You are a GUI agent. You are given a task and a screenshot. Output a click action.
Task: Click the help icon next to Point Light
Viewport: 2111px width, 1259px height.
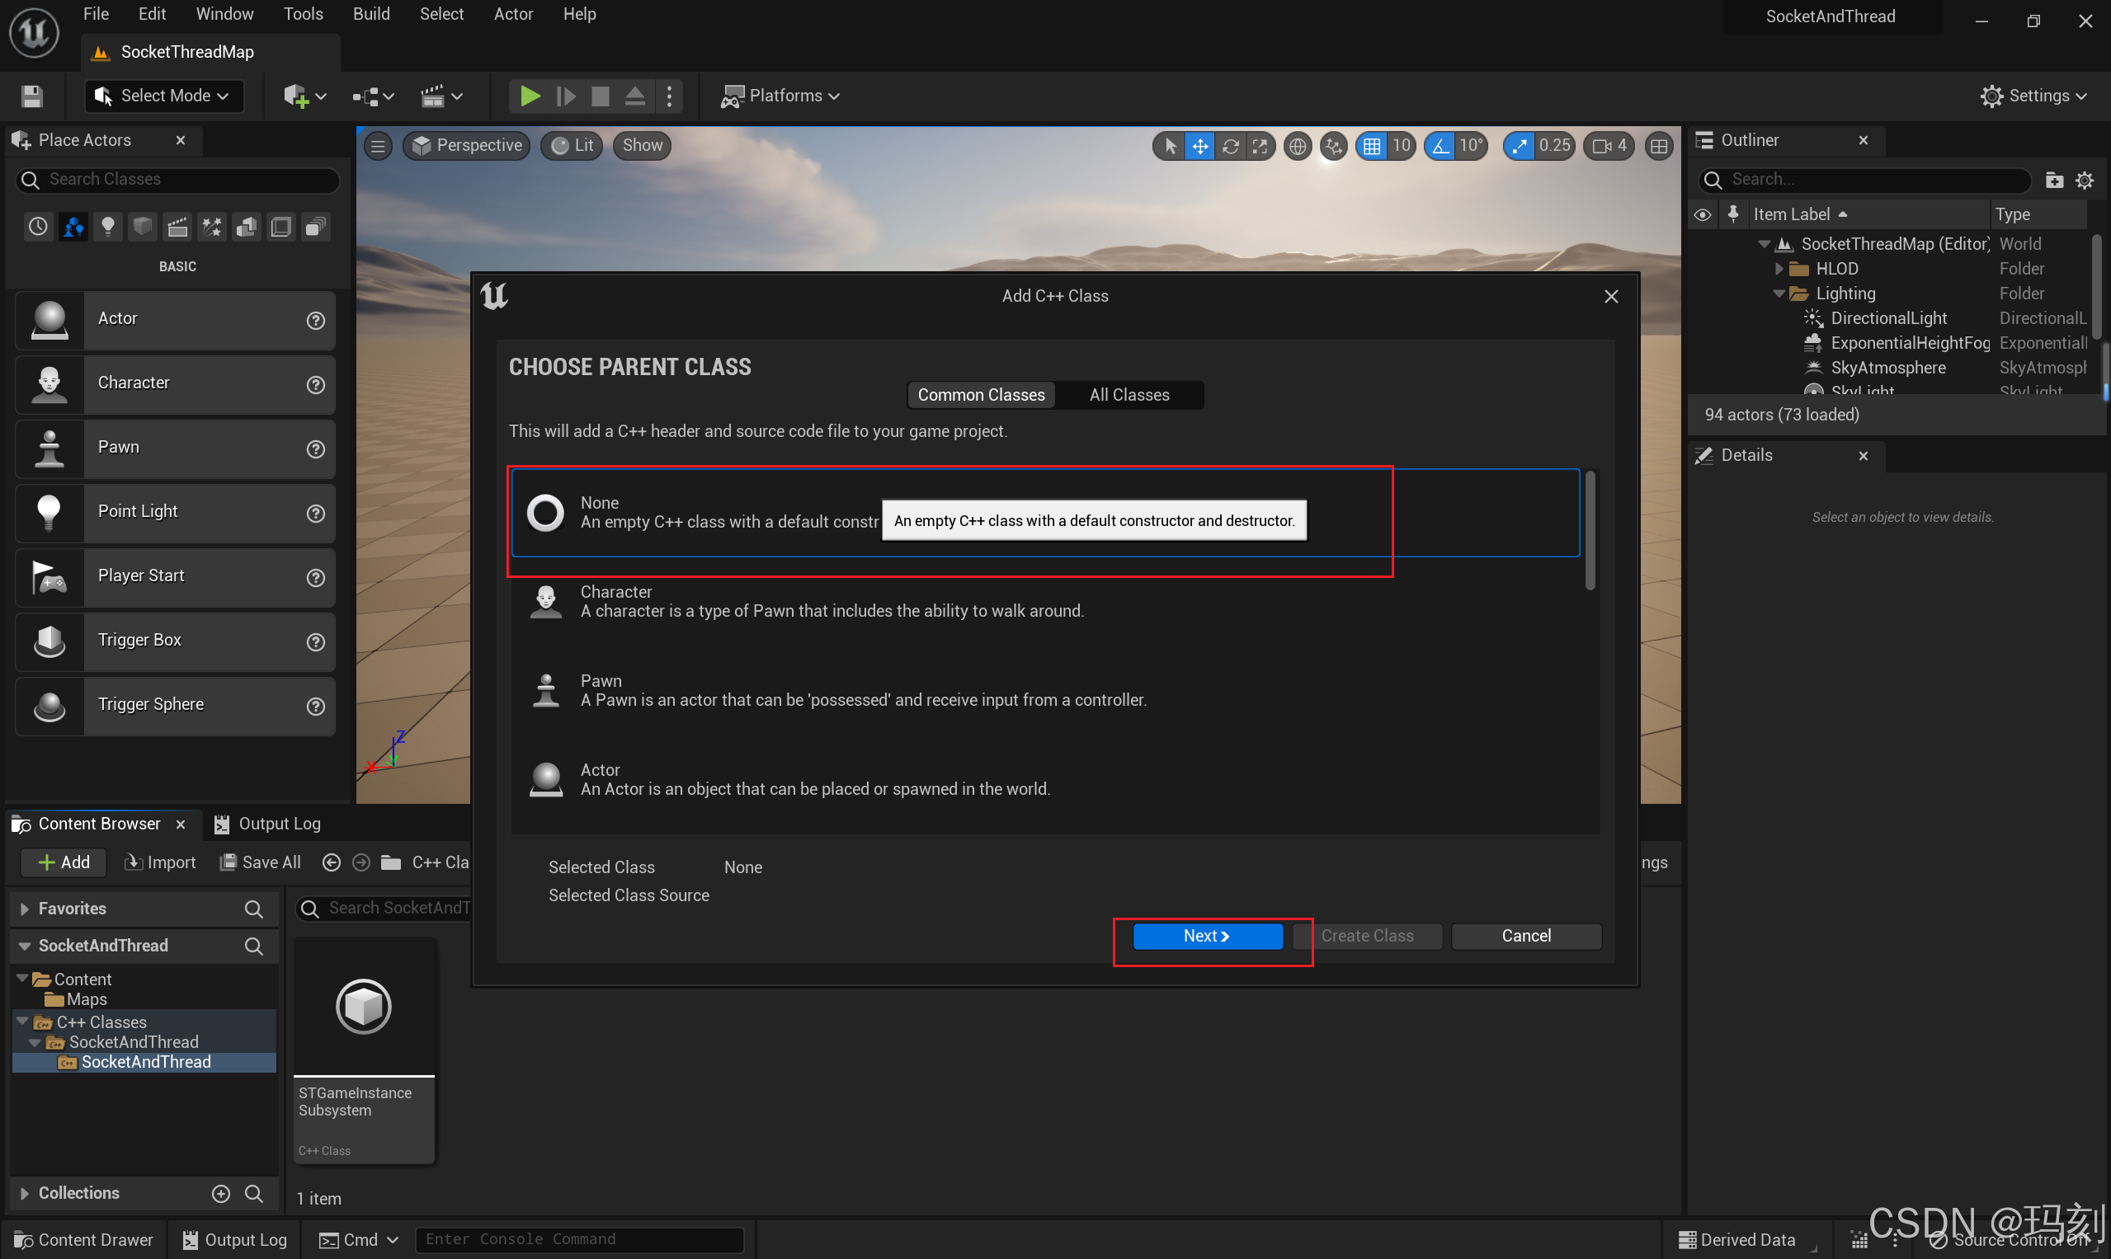pyautogui.click(x=316, y=513)
